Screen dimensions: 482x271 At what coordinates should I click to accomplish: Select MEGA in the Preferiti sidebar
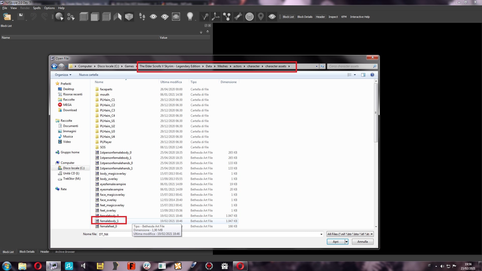pos(67,105)
